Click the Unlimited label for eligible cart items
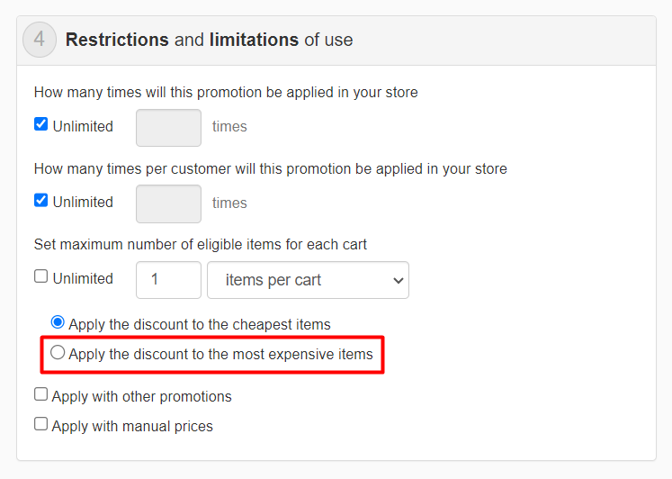The image size is (672, 479). pos(83,279)
